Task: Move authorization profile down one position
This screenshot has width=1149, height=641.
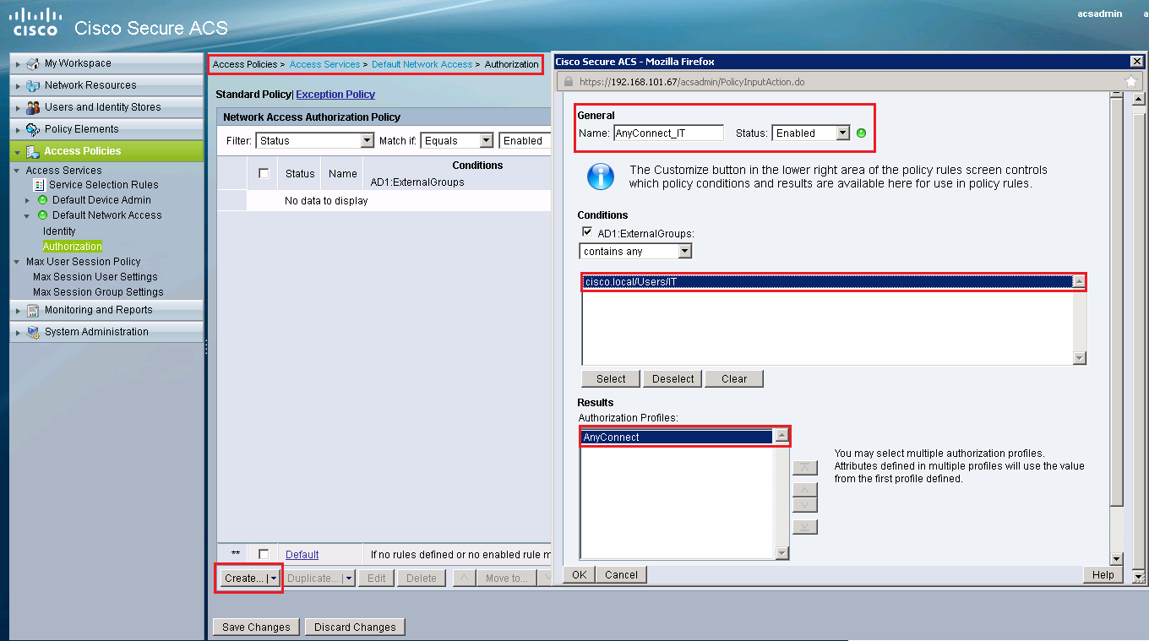Action: [805, 505]
